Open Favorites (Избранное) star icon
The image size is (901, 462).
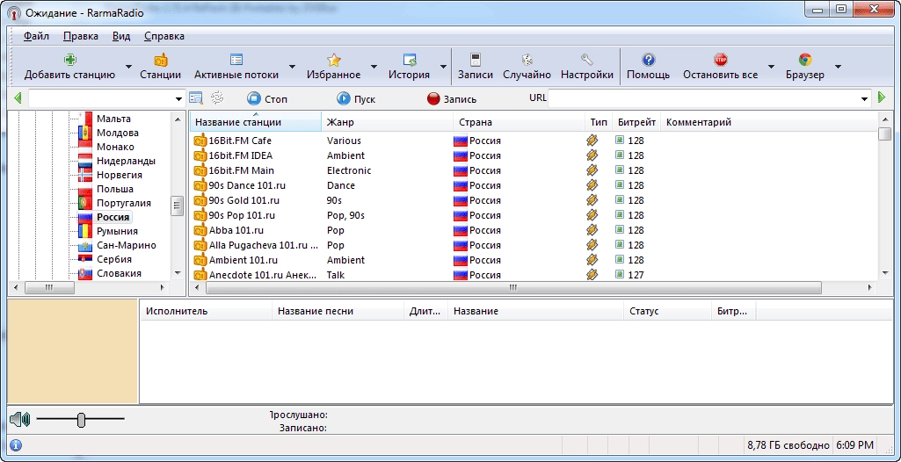pyautogui.click(x=334, y=60)
